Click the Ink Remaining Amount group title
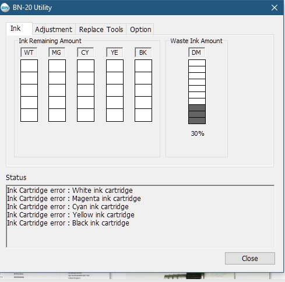Image resolution: width=285 pixels, height=282 pixels. 50,41
